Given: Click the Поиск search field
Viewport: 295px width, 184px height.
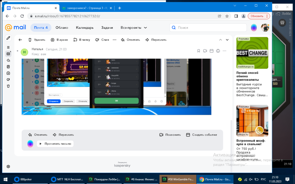Looking at the screenshot, I should [x=208, y=28].
